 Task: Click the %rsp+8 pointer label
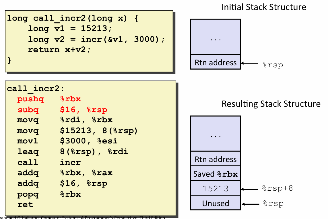(277, 189)
